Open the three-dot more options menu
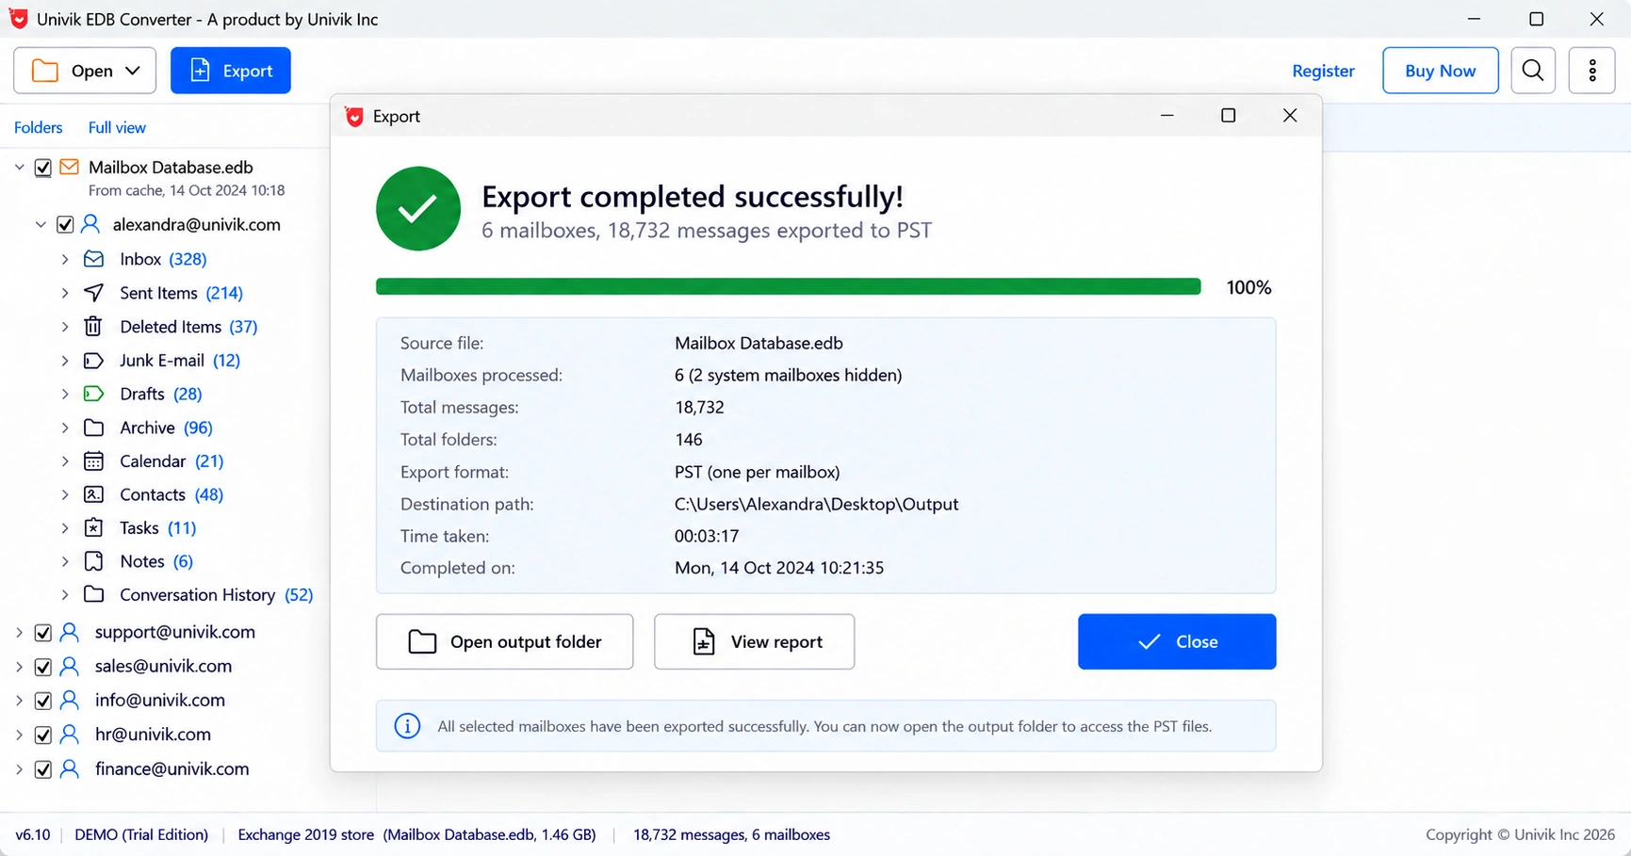Image resolution: width=1631 pixels, height=856 pixels. 1591,71
